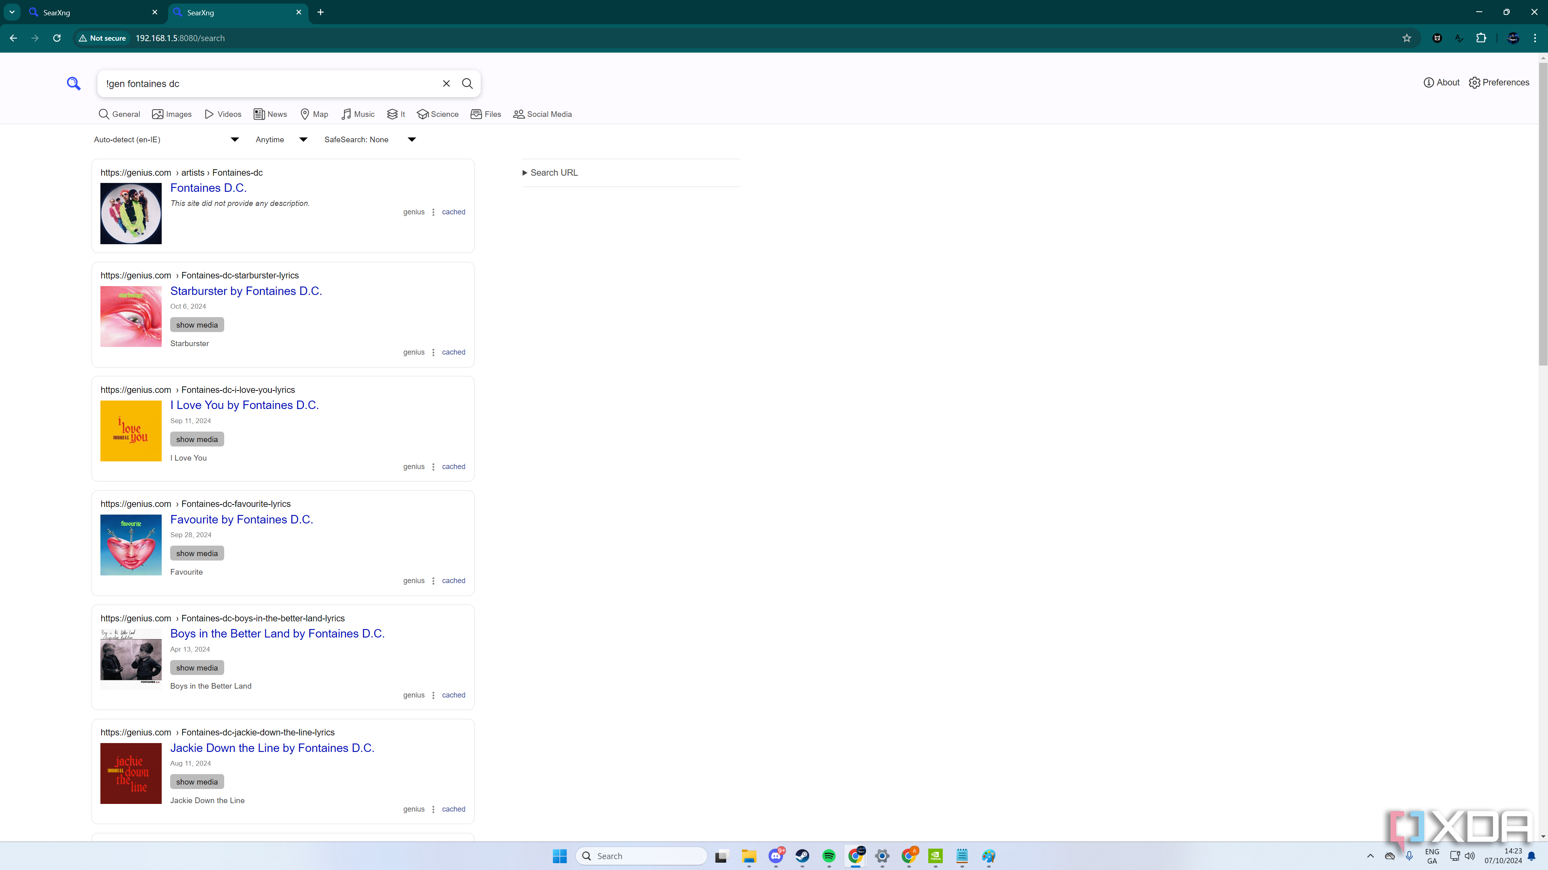
Task: Click the Favourite cover thumbnail
Action: point(131,544)
